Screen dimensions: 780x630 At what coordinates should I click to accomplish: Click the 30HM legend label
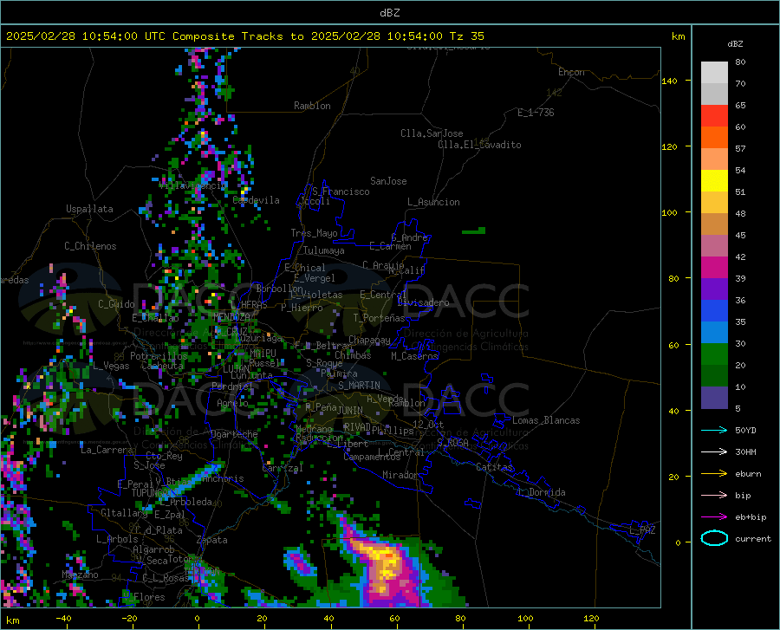[x=745, y=452]
